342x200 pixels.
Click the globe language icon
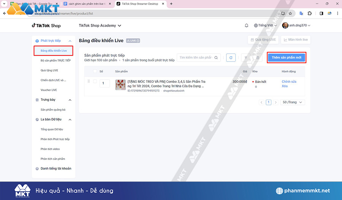point(256,25)
